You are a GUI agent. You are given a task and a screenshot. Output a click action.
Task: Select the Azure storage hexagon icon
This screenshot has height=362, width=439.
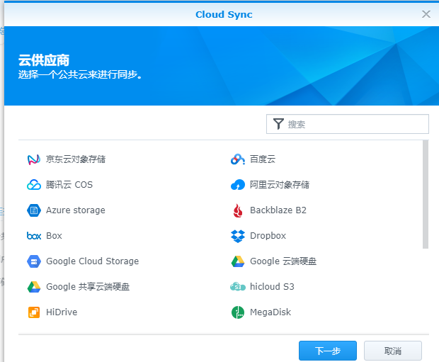[x=34, y=210]
